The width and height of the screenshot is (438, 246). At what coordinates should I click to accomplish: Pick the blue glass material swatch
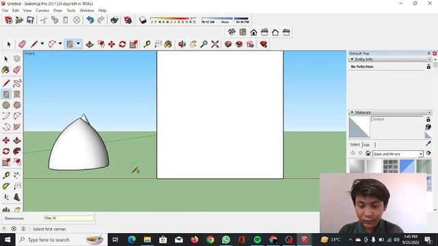pos(407,166)
